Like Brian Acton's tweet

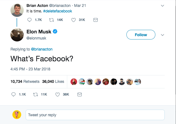[x=74, y=20]
